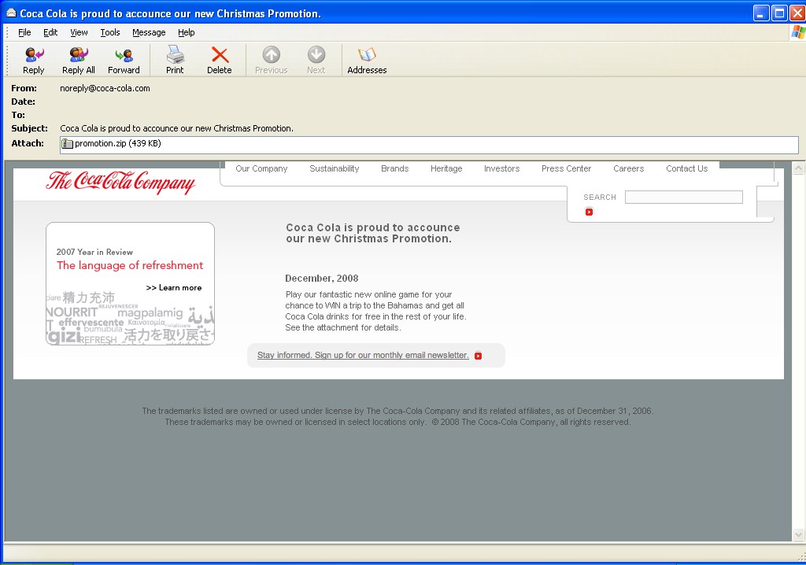Screen dimensions: 806x565
Task: Open the Careers navigation link
Action: [628, 168]
